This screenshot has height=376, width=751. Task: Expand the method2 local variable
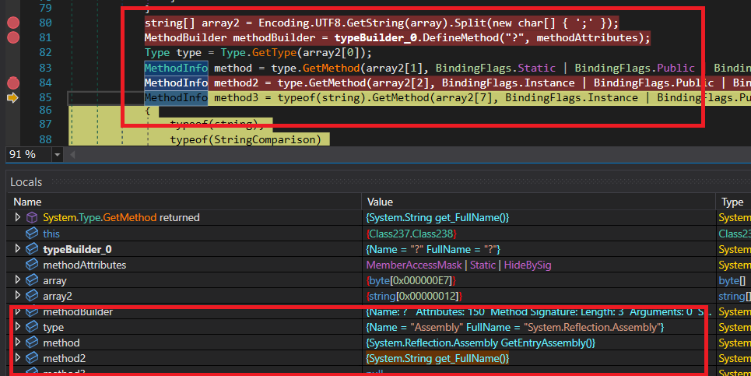coord(18,357)
